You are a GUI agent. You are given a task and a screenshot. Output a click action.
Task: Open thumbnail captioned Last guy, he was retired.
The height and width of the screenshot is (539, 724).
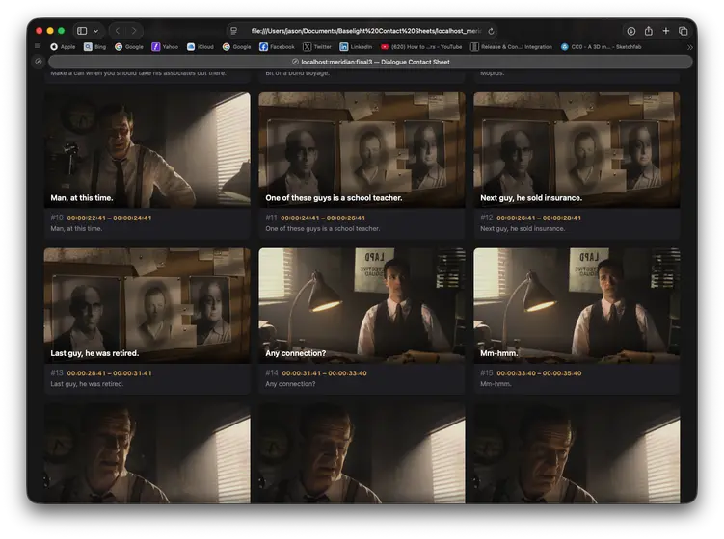click(x=147, y=306)
